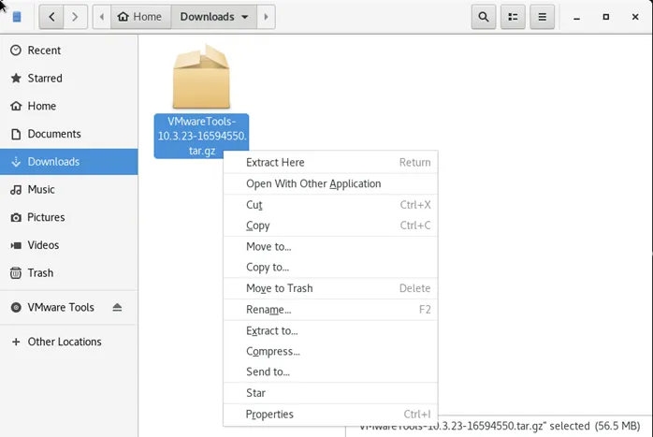Select Cut in the context menu

330,205
